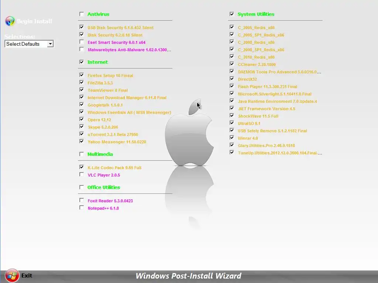Toggle Microsoft Silverlight 5.1.10411.0 checkbox
Screen dimensions: 378x283
point(232,93)
